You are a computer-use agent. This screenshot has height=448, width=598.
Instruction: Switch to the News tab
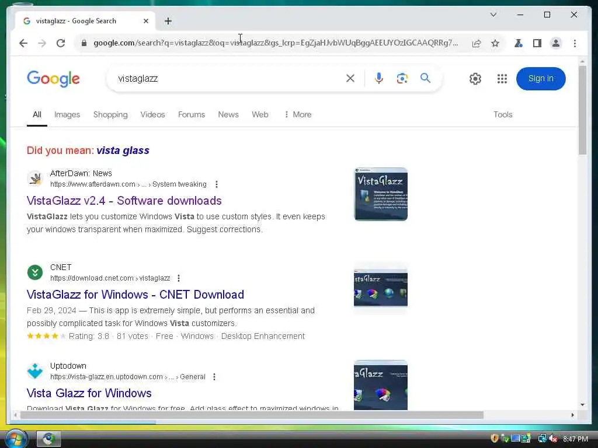coord(228,115)
